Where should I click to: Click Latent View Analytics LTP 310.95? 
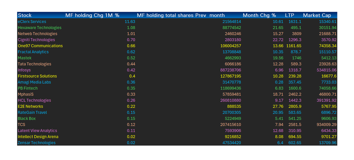[295, 131]
